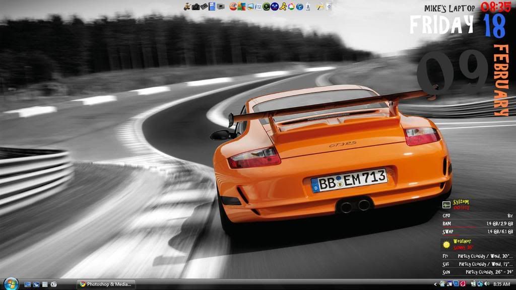516x290 pixels.
Task: Expand hidden system tray icons arrow
Action: click(x=435, y=284)
